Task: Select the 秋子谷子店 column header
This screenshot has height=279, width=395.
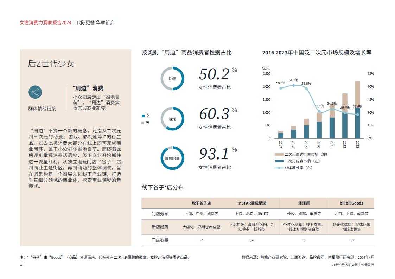Action: pos(201,203)
